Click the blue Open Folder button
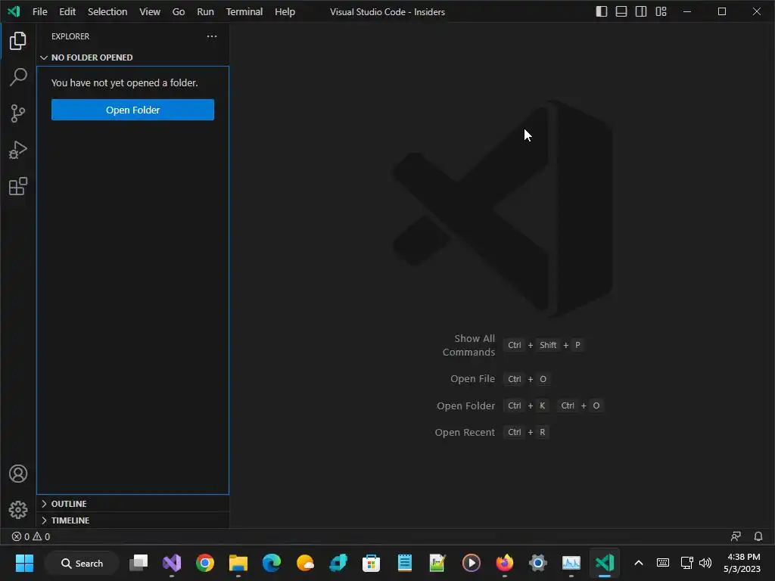 pyautogui.click(x=132, y=110)
